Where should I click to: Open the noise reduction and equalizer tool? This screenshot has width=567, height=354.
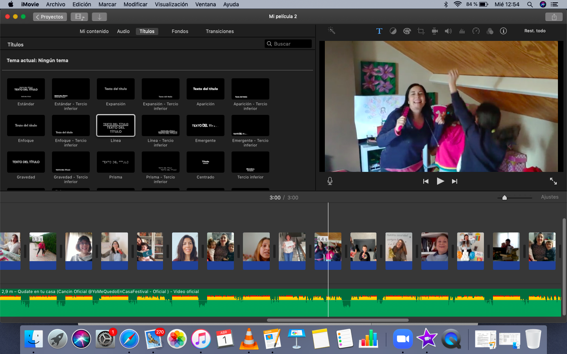(x=462, y=31)
